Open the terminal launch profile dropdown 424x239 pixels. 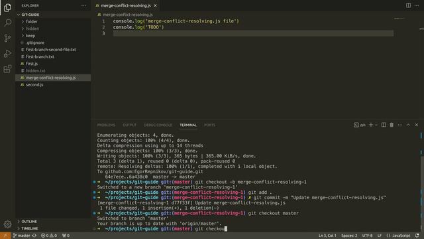(x=376, y=125)
